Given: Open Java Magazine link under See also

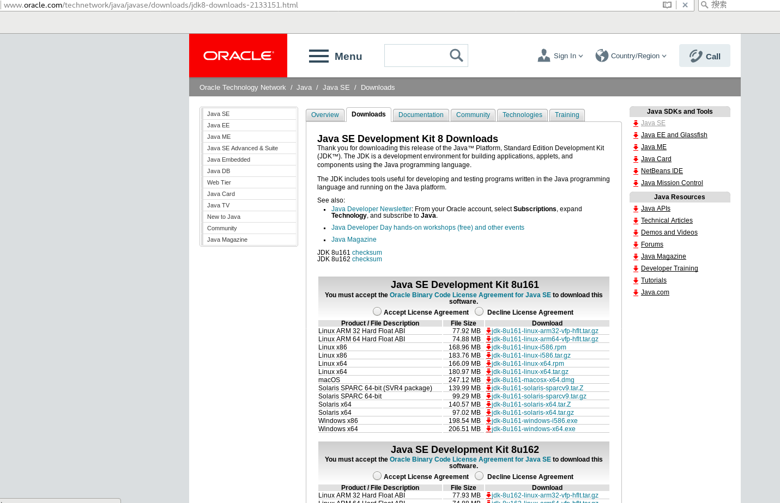Looking at the screenshot, I should [354, 240].
